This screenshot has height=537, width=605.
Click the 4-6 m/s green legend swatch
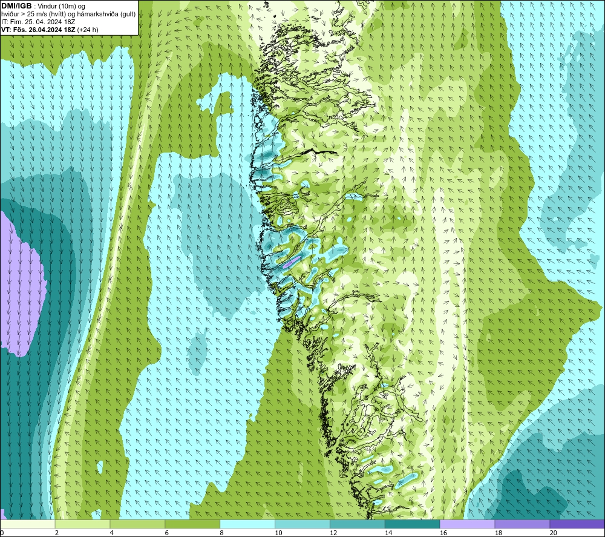pyautogui.click(x=137, y=524)
